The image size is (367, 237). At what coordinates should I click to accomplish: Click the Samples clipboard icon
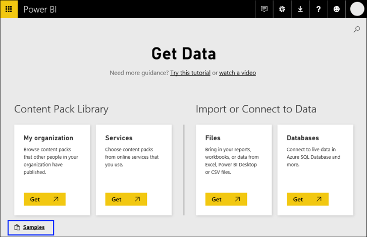[x=17, y=227]
